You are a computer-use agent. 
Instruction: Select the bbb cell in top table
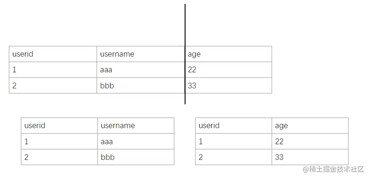tap(107, 86)
